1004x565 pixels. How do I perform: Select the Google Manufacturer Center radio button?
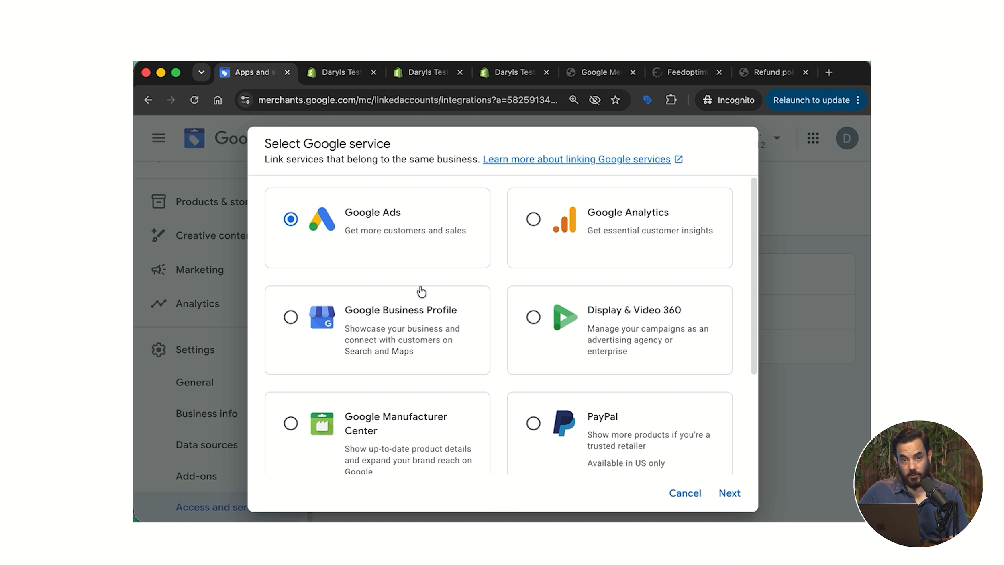[291, 423]
